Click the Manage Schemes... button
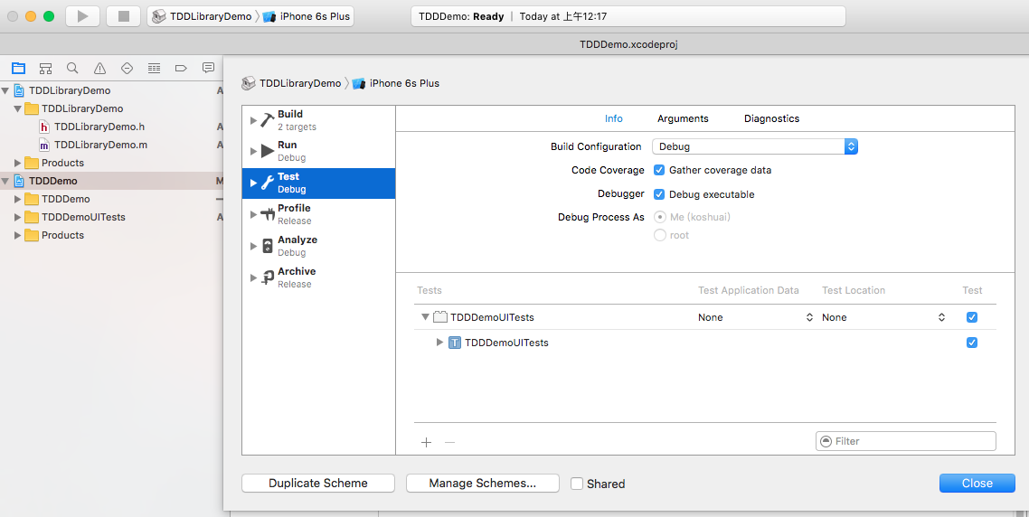 (x=482, y=484)
